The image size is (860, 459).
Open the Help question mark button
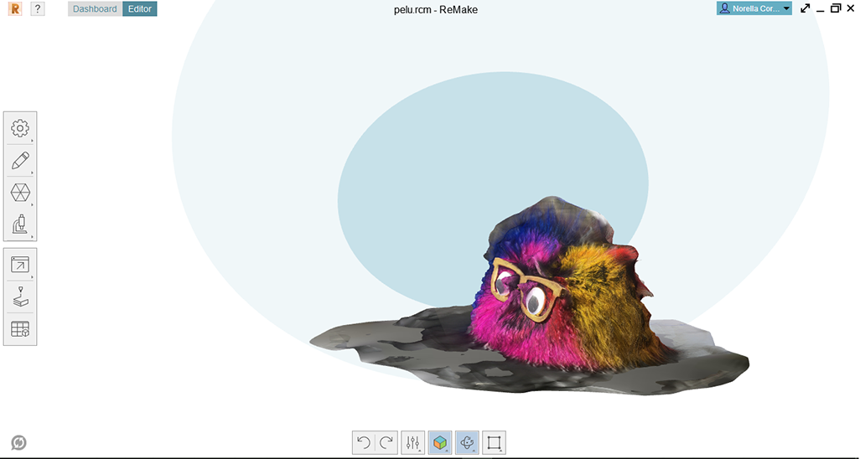click(x=37, y=8)
